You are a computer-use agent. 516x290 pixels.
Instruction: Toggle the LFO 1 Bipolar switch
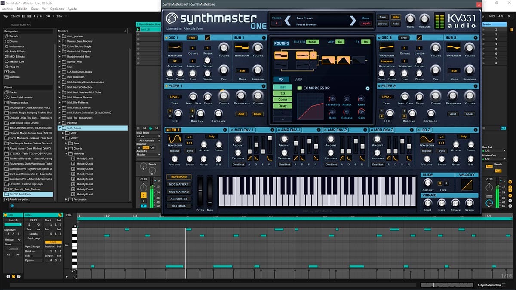[175, 151]
